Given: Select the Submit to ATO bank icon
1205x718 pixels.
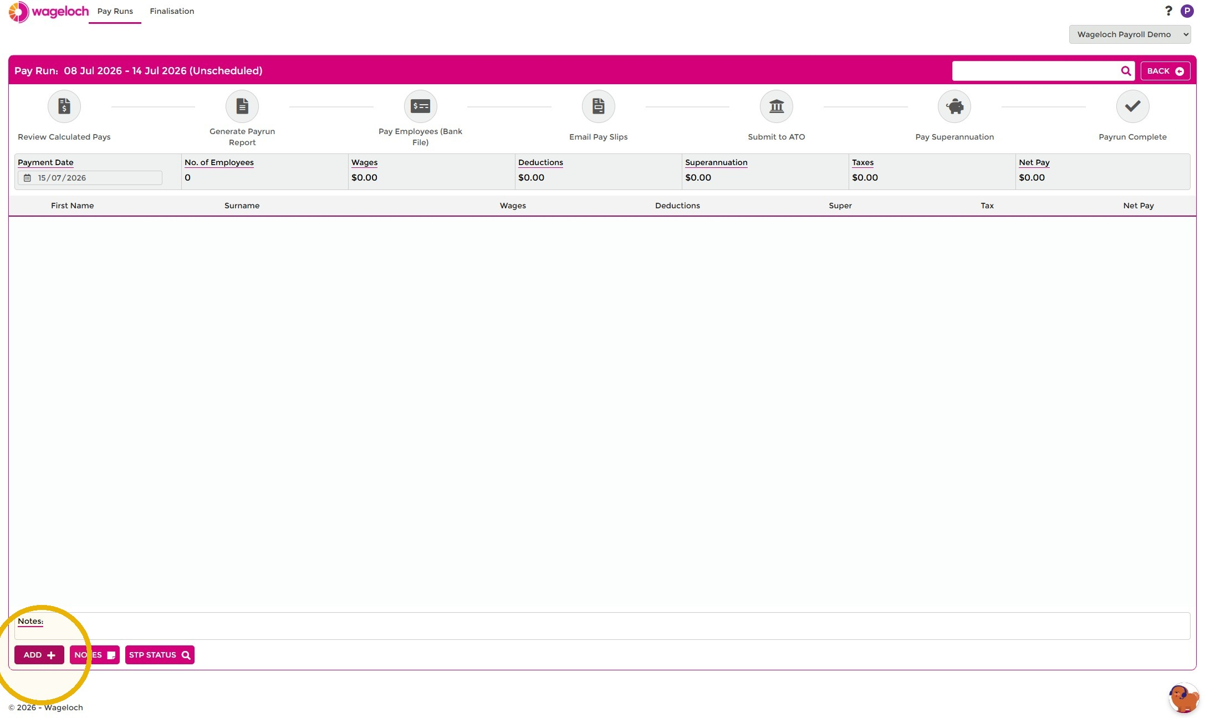Looking at the screenshot, I should [777, 106].
